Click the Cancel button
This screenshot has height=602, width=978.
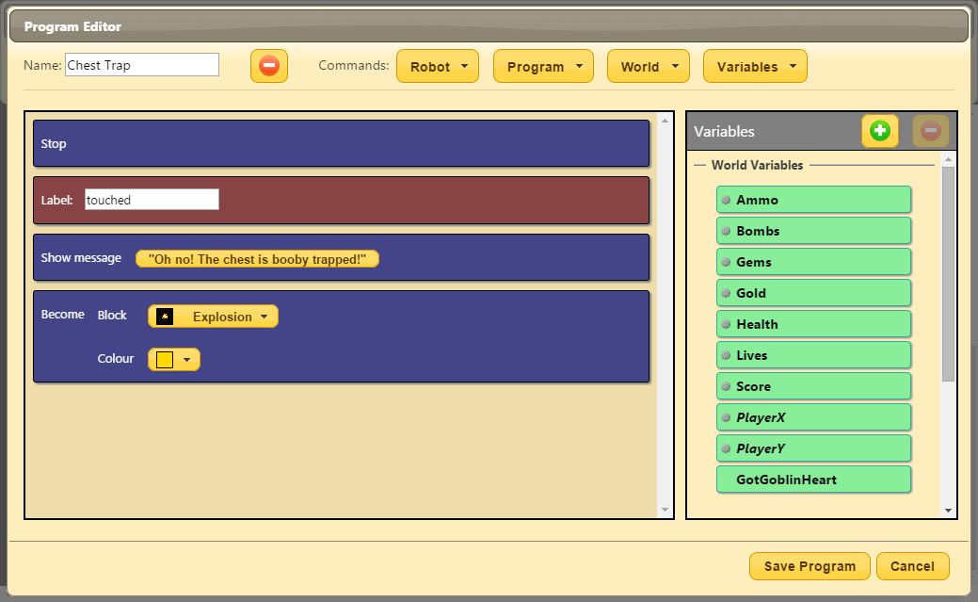click(912, 566)
